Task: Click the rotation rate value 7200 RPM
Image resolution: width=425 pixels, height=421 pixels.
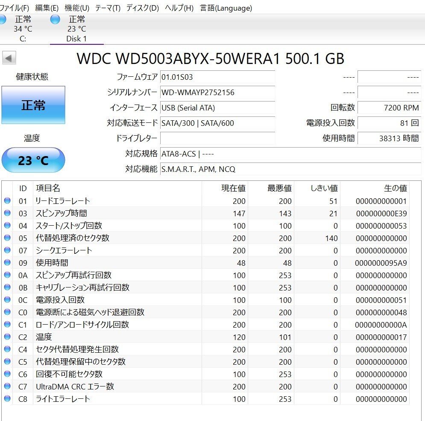Action: (x=390, y=108)
